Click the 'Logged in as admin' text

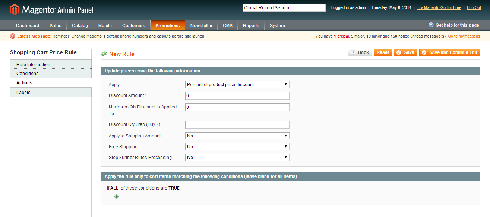coord(348,8)
